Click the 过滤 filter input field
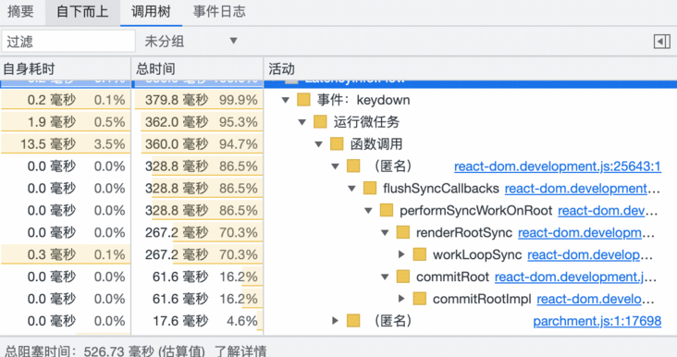Viewport: 677px width, 357px height. point(68,42)
